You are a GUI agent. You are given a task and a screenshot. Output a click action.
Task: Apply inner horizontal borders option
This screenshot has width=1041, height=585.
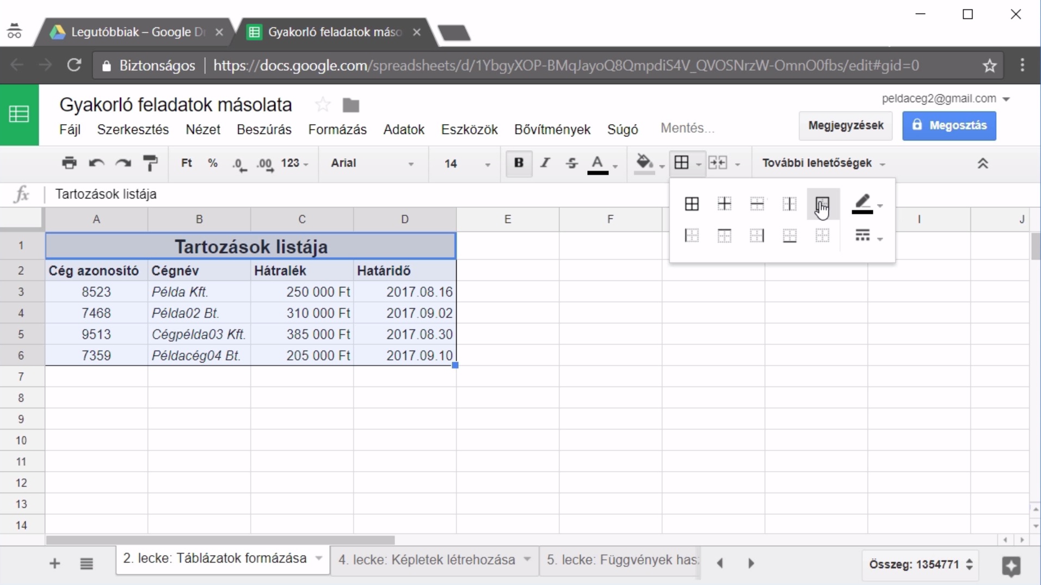[x=757, y=204]
